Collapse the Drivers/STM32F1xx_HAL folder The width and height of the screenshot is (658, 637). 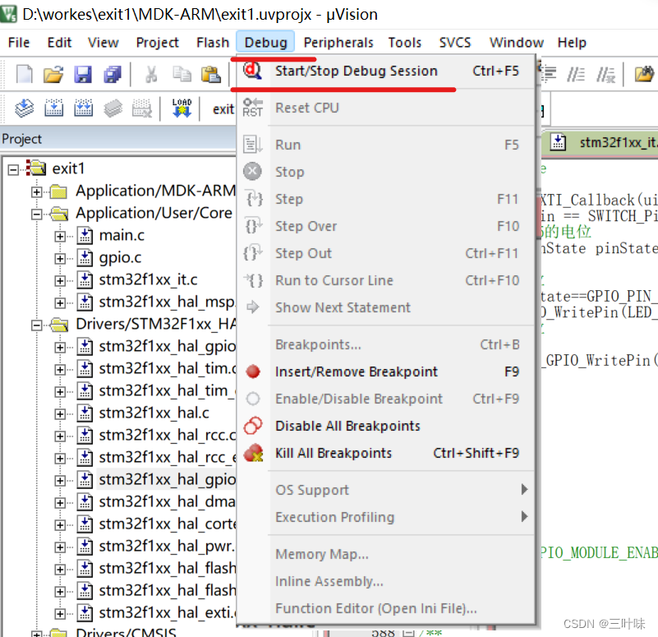coord(36,325)
